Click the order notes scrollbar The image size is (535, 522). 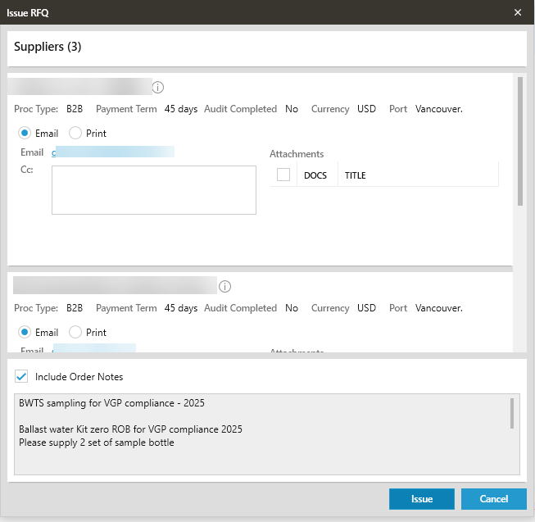point(512,414)
